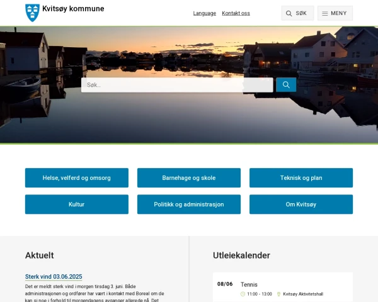The image size is (378, 302).
Task: Open Barnehage og skole
Action: [189, 177]
